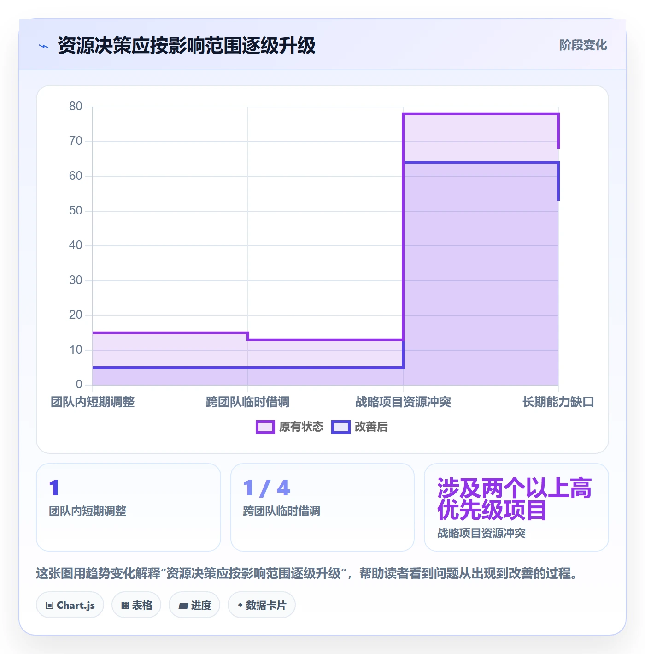645x654 pixels.
Task: Click x-axis label 跨团队临时借调
Action: pos(248,402)
